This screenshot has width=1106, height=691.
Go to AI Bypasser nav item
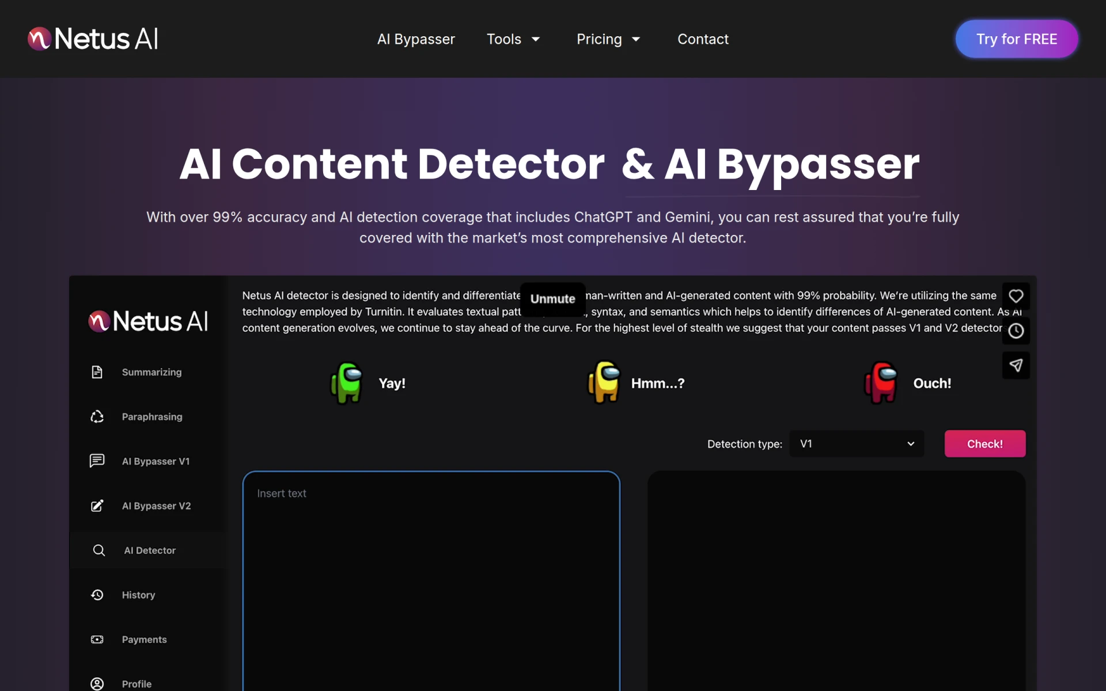coord(416,39)
